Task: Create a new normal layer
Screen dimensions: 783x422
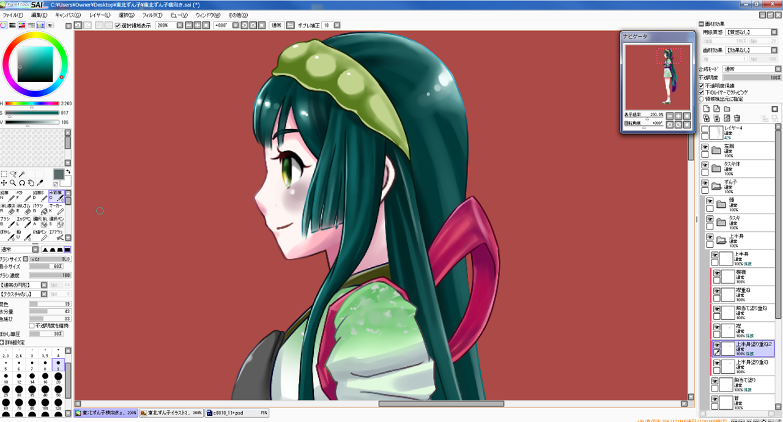Action: pyautogui.click(x=706, y=108)
